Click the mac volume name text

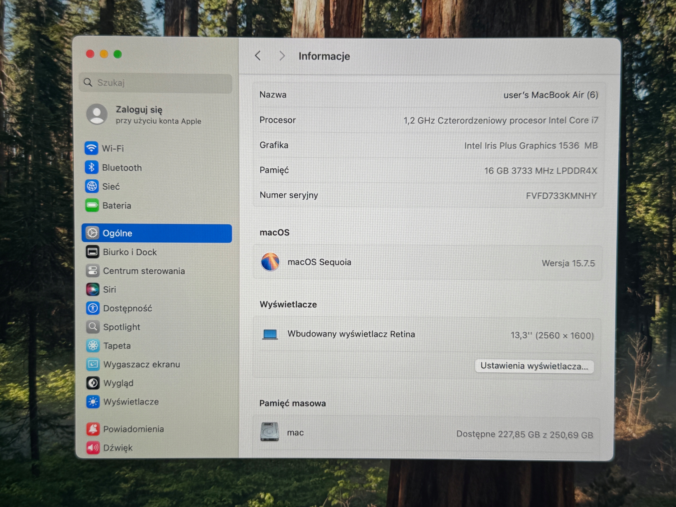295,433
